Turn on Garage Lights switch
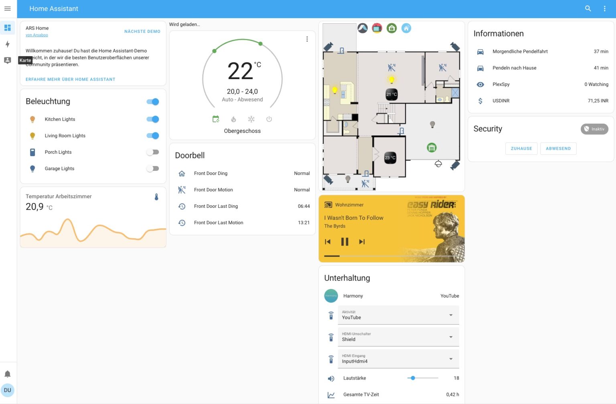 153,169
